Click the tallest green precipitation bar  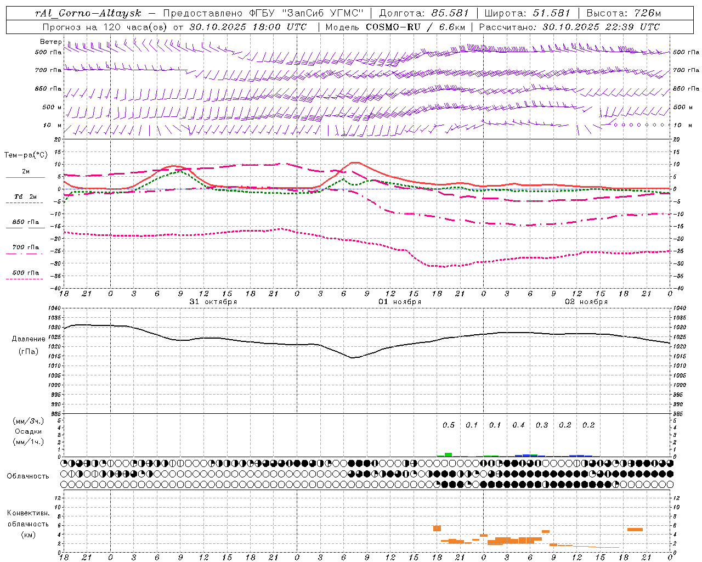tap(448, 454)
